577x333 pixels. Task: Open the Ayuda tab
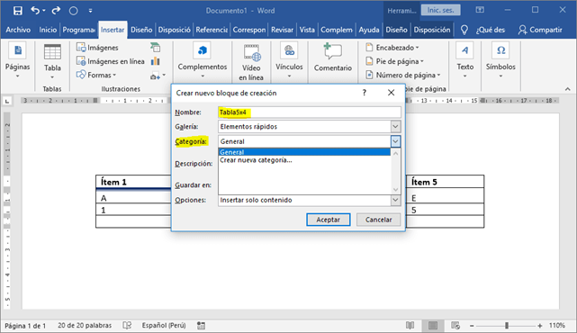[369, 30]
